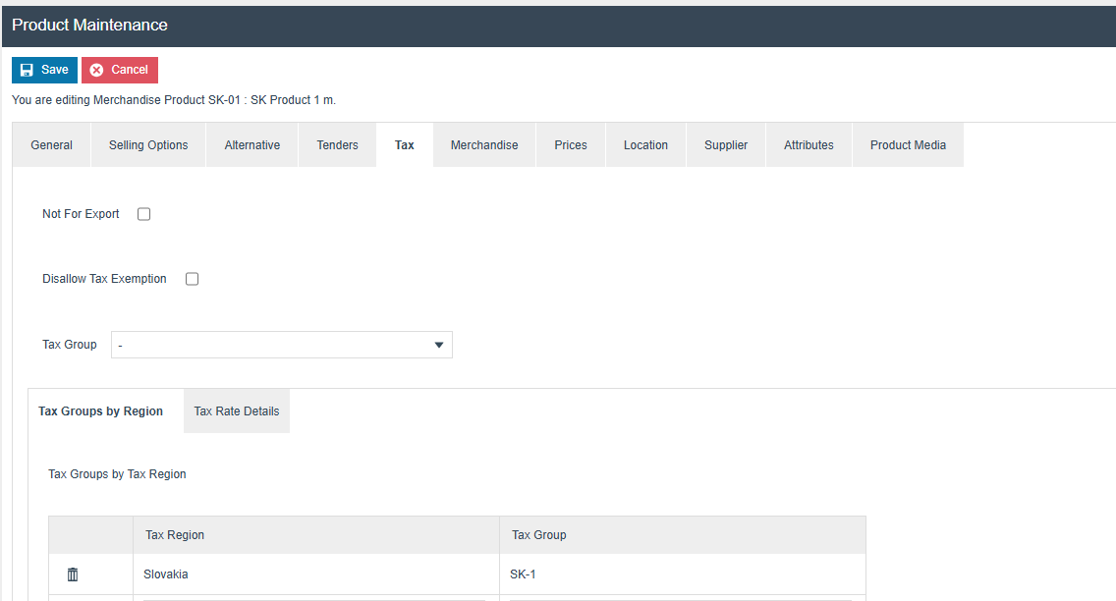The height and width of the screenshot is (601, 1116).
Task: Delete the Slovakia tax region row
Action: [73, 574]
